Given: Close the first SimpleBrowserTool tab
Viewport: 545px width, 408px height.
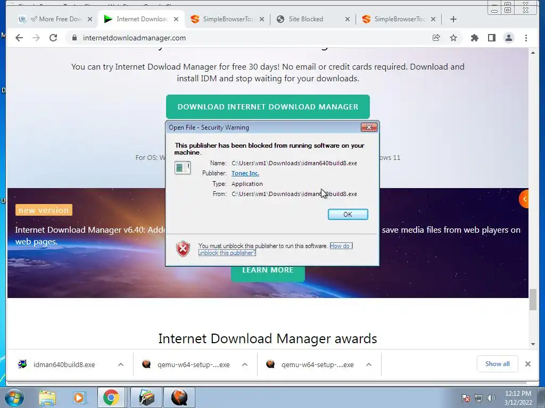Looking at the screenshot, I should (262, 19).
